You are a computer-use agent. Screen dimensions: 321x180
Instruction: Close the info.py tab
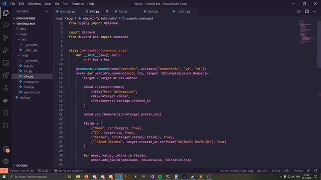pyautogui.click(x=107, y=11)
